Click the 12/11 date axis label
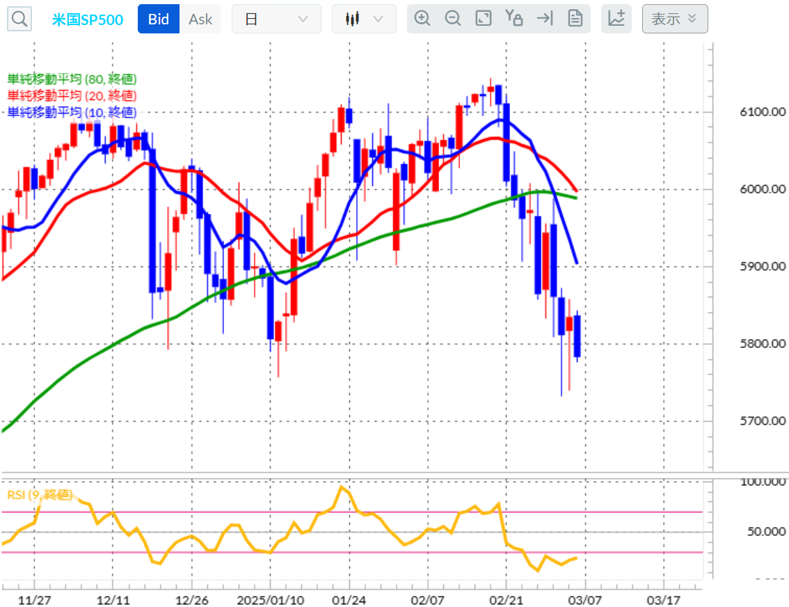 click(113, 600)
